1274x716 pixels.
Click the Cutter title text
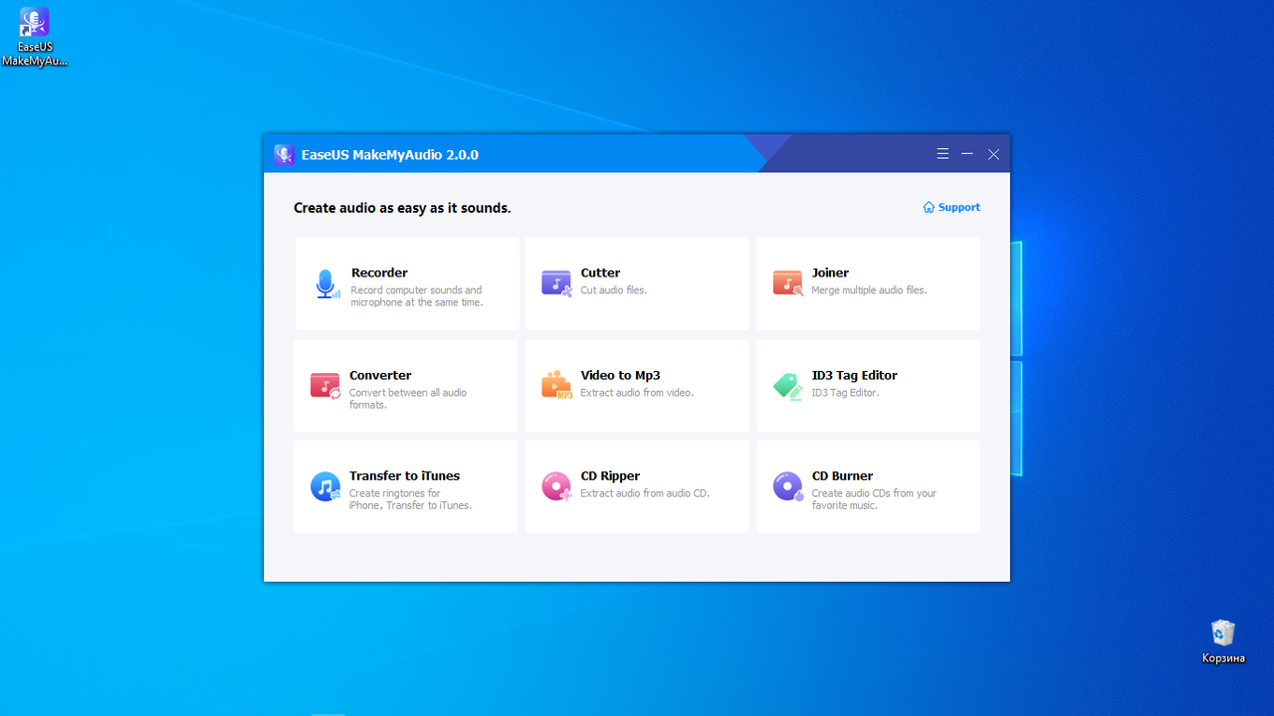[x=600, y=272]
